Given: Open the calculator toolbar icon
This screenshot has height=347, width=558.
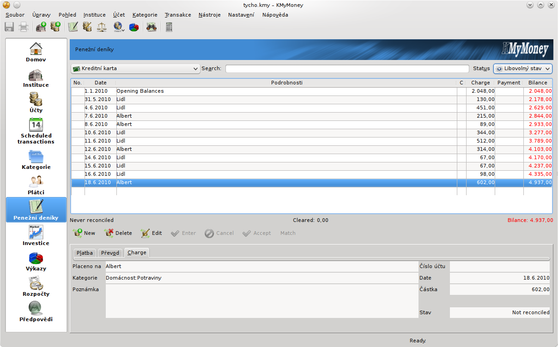Looking at the screenshot, I should (169, 27).
